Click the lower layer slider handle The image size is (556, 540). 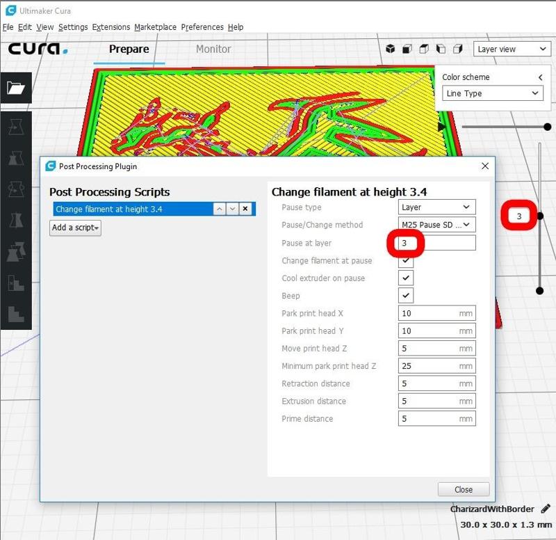point(540,291)
